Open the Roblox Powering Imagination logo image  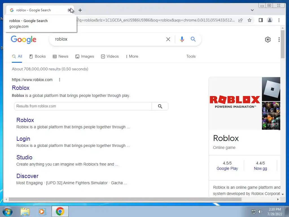(x=235, y=103)
